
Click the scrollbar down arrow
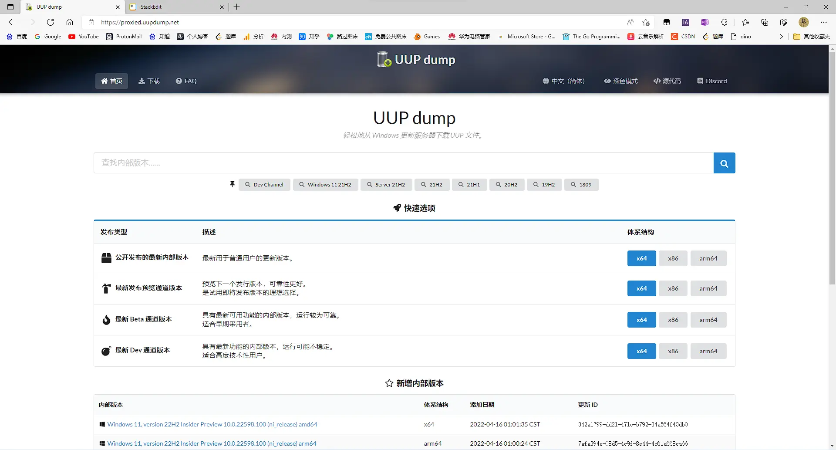(x=832, y=446)
